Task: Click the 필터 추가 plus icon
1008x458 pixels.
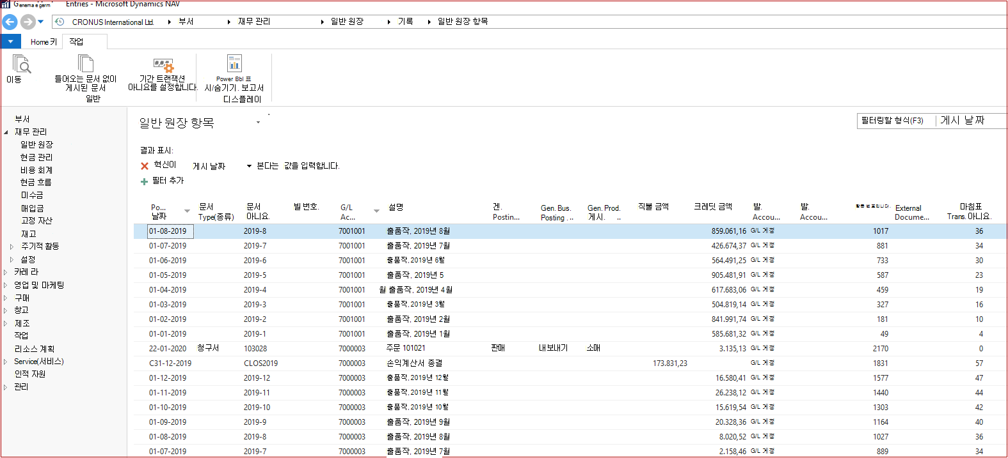Action: click(144, 181)
